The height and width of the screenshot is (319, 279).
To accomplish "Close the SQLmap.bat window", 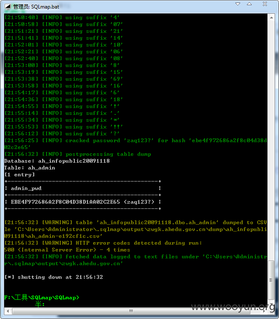I will (265, 4).
